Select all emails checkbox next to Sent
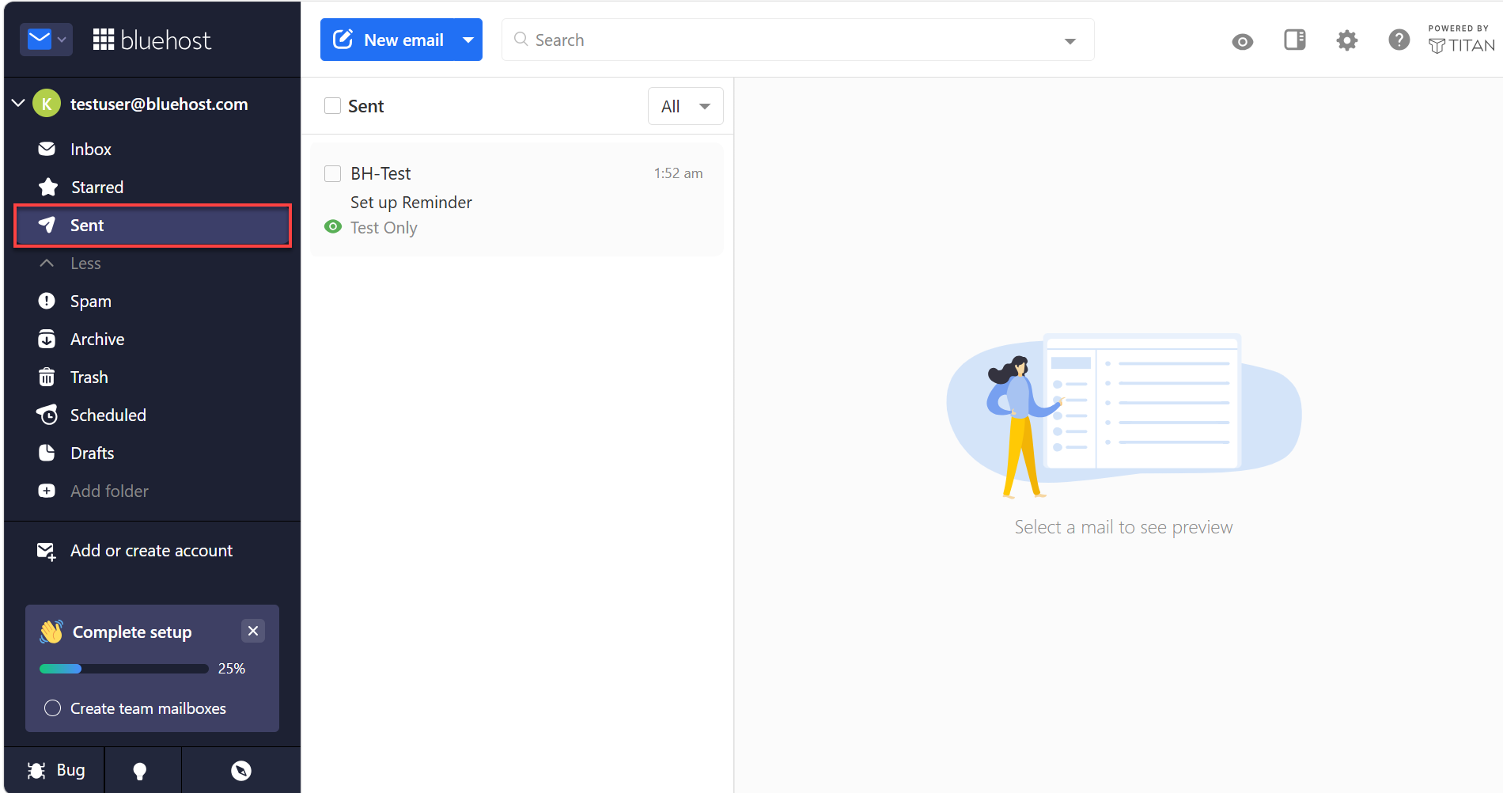 (x=332, y=106)
